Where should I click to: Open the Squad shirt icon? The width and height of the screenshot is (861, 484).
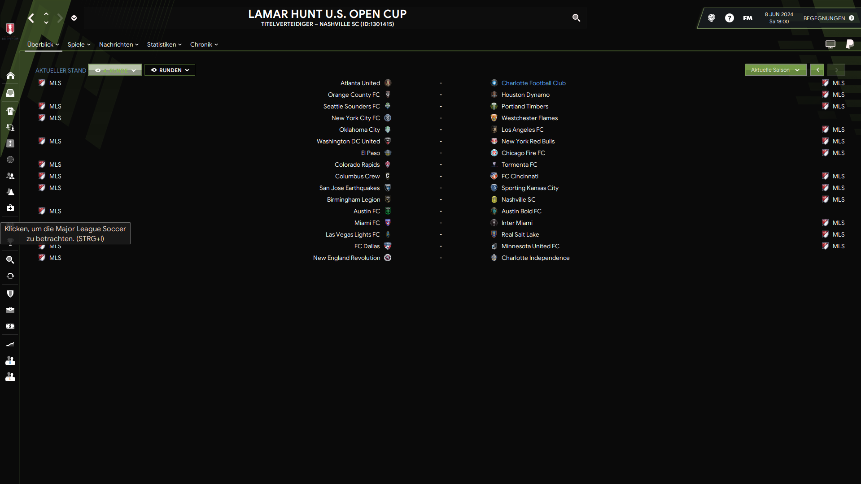point(10,111)
